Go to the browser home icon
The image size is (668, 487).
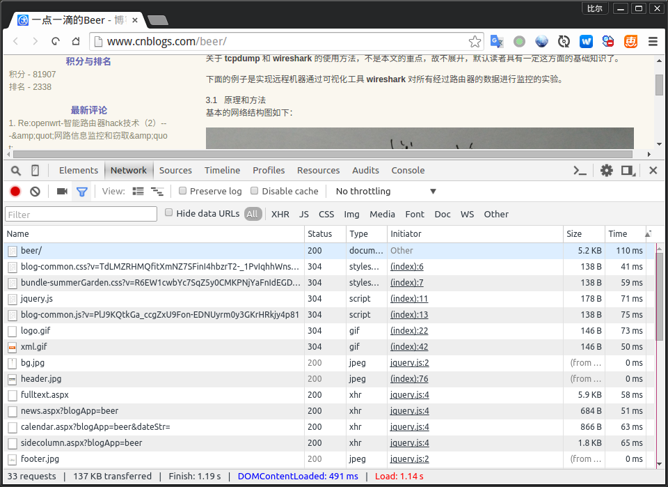pyautogui.click(x=76, y=41)
